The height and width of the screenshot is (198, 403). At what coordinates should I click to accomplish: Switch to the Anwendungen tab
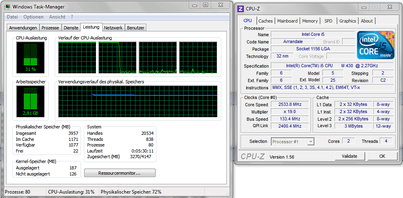click(23, 28)
